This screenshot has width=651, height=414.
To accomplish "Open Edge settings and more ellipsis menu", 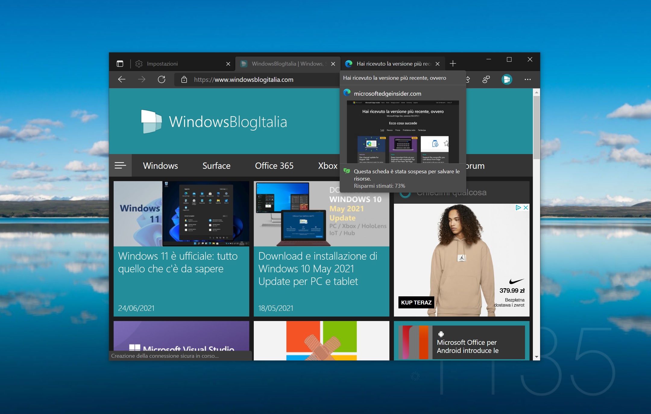I will coord(528,79).
